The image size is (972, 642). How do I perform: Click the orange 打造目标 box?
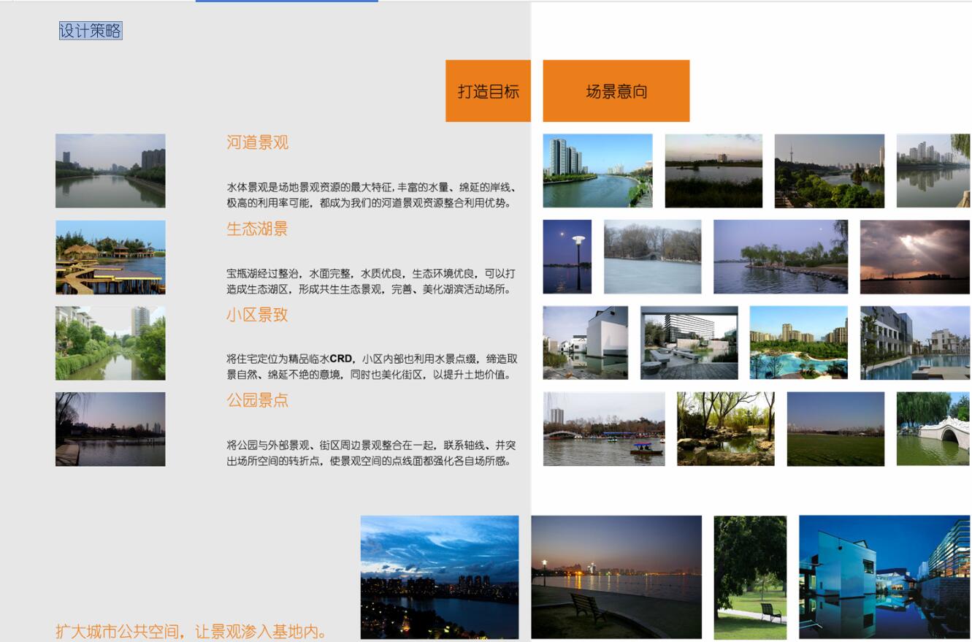pyautogui.click(x=488, y=91)
